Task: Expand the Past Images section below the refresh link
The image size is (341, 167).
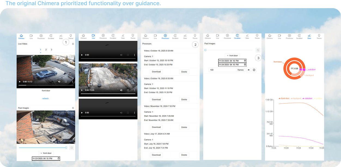Action: (73, 108)
